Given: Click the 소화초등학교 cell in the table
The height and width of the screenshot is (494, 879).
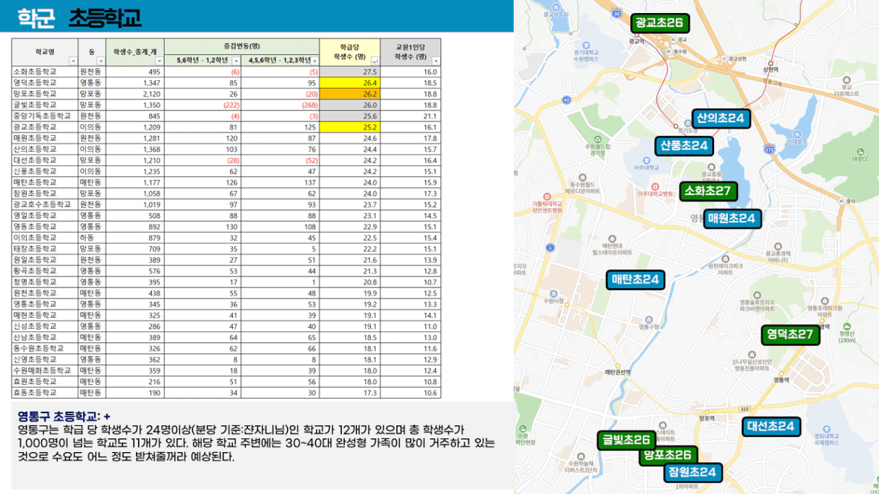Looking at the screenshot, I should tap(45, 72).
